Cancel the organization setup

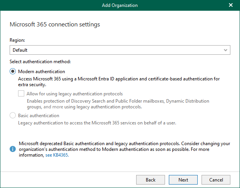pos(216,180)
